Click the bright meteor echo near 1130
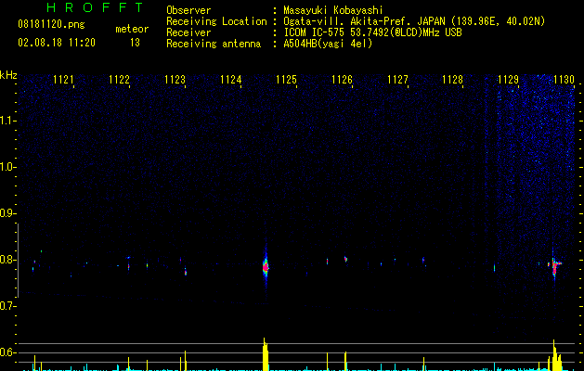 554,266
